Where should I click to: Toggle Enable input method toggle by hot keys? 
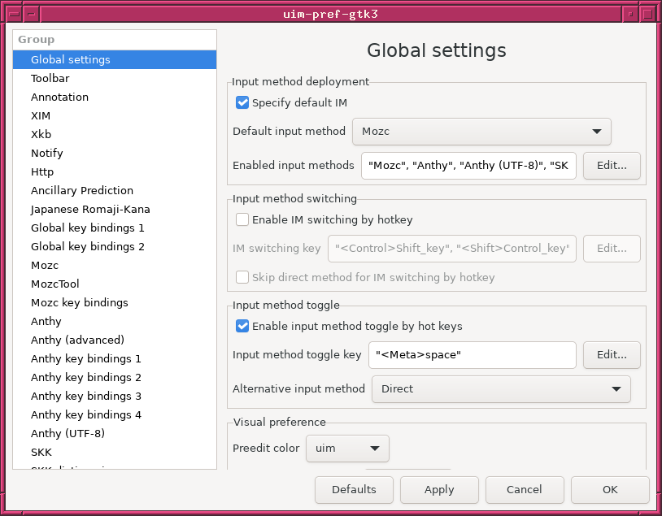coord(242,326)
